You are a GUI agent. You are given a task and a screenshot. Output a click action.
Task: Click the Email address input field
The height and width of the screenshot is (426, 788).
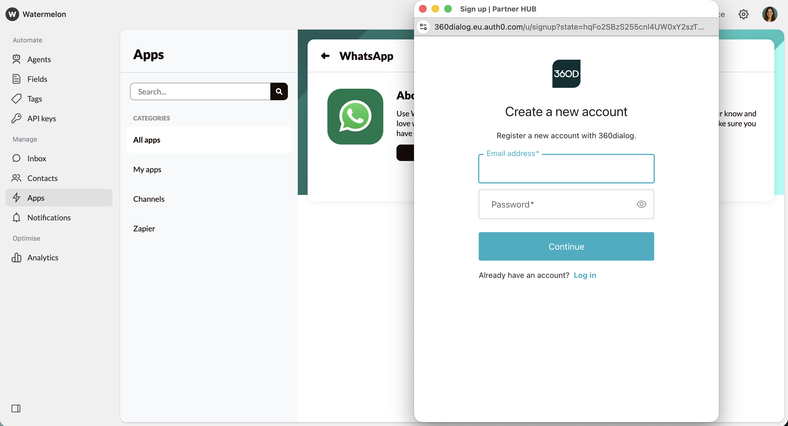566,169
